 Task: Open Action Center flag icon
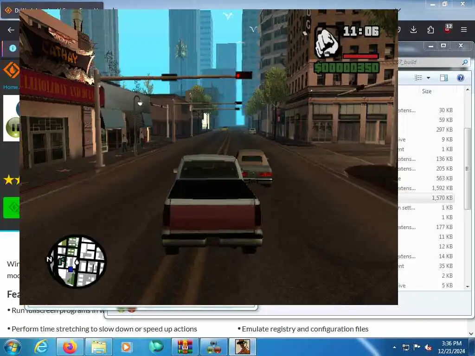coord(417,347)
